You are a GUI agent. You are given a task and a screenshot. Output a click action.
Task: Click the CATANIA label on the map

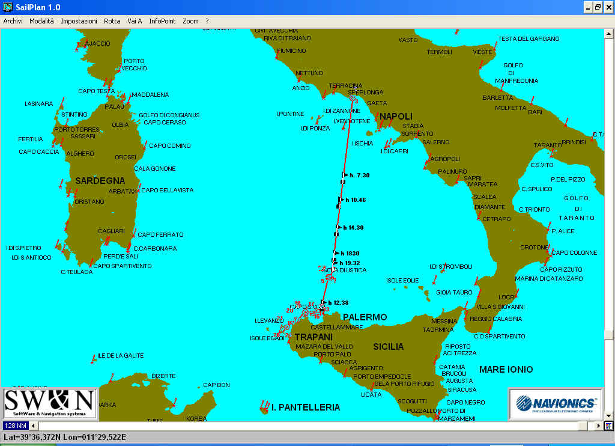tap(452, 367)
